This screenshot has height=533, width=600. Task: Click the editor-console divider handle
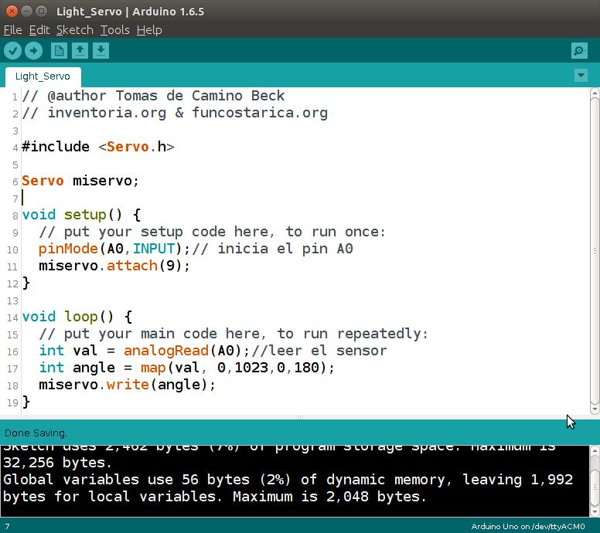(300, 417)
